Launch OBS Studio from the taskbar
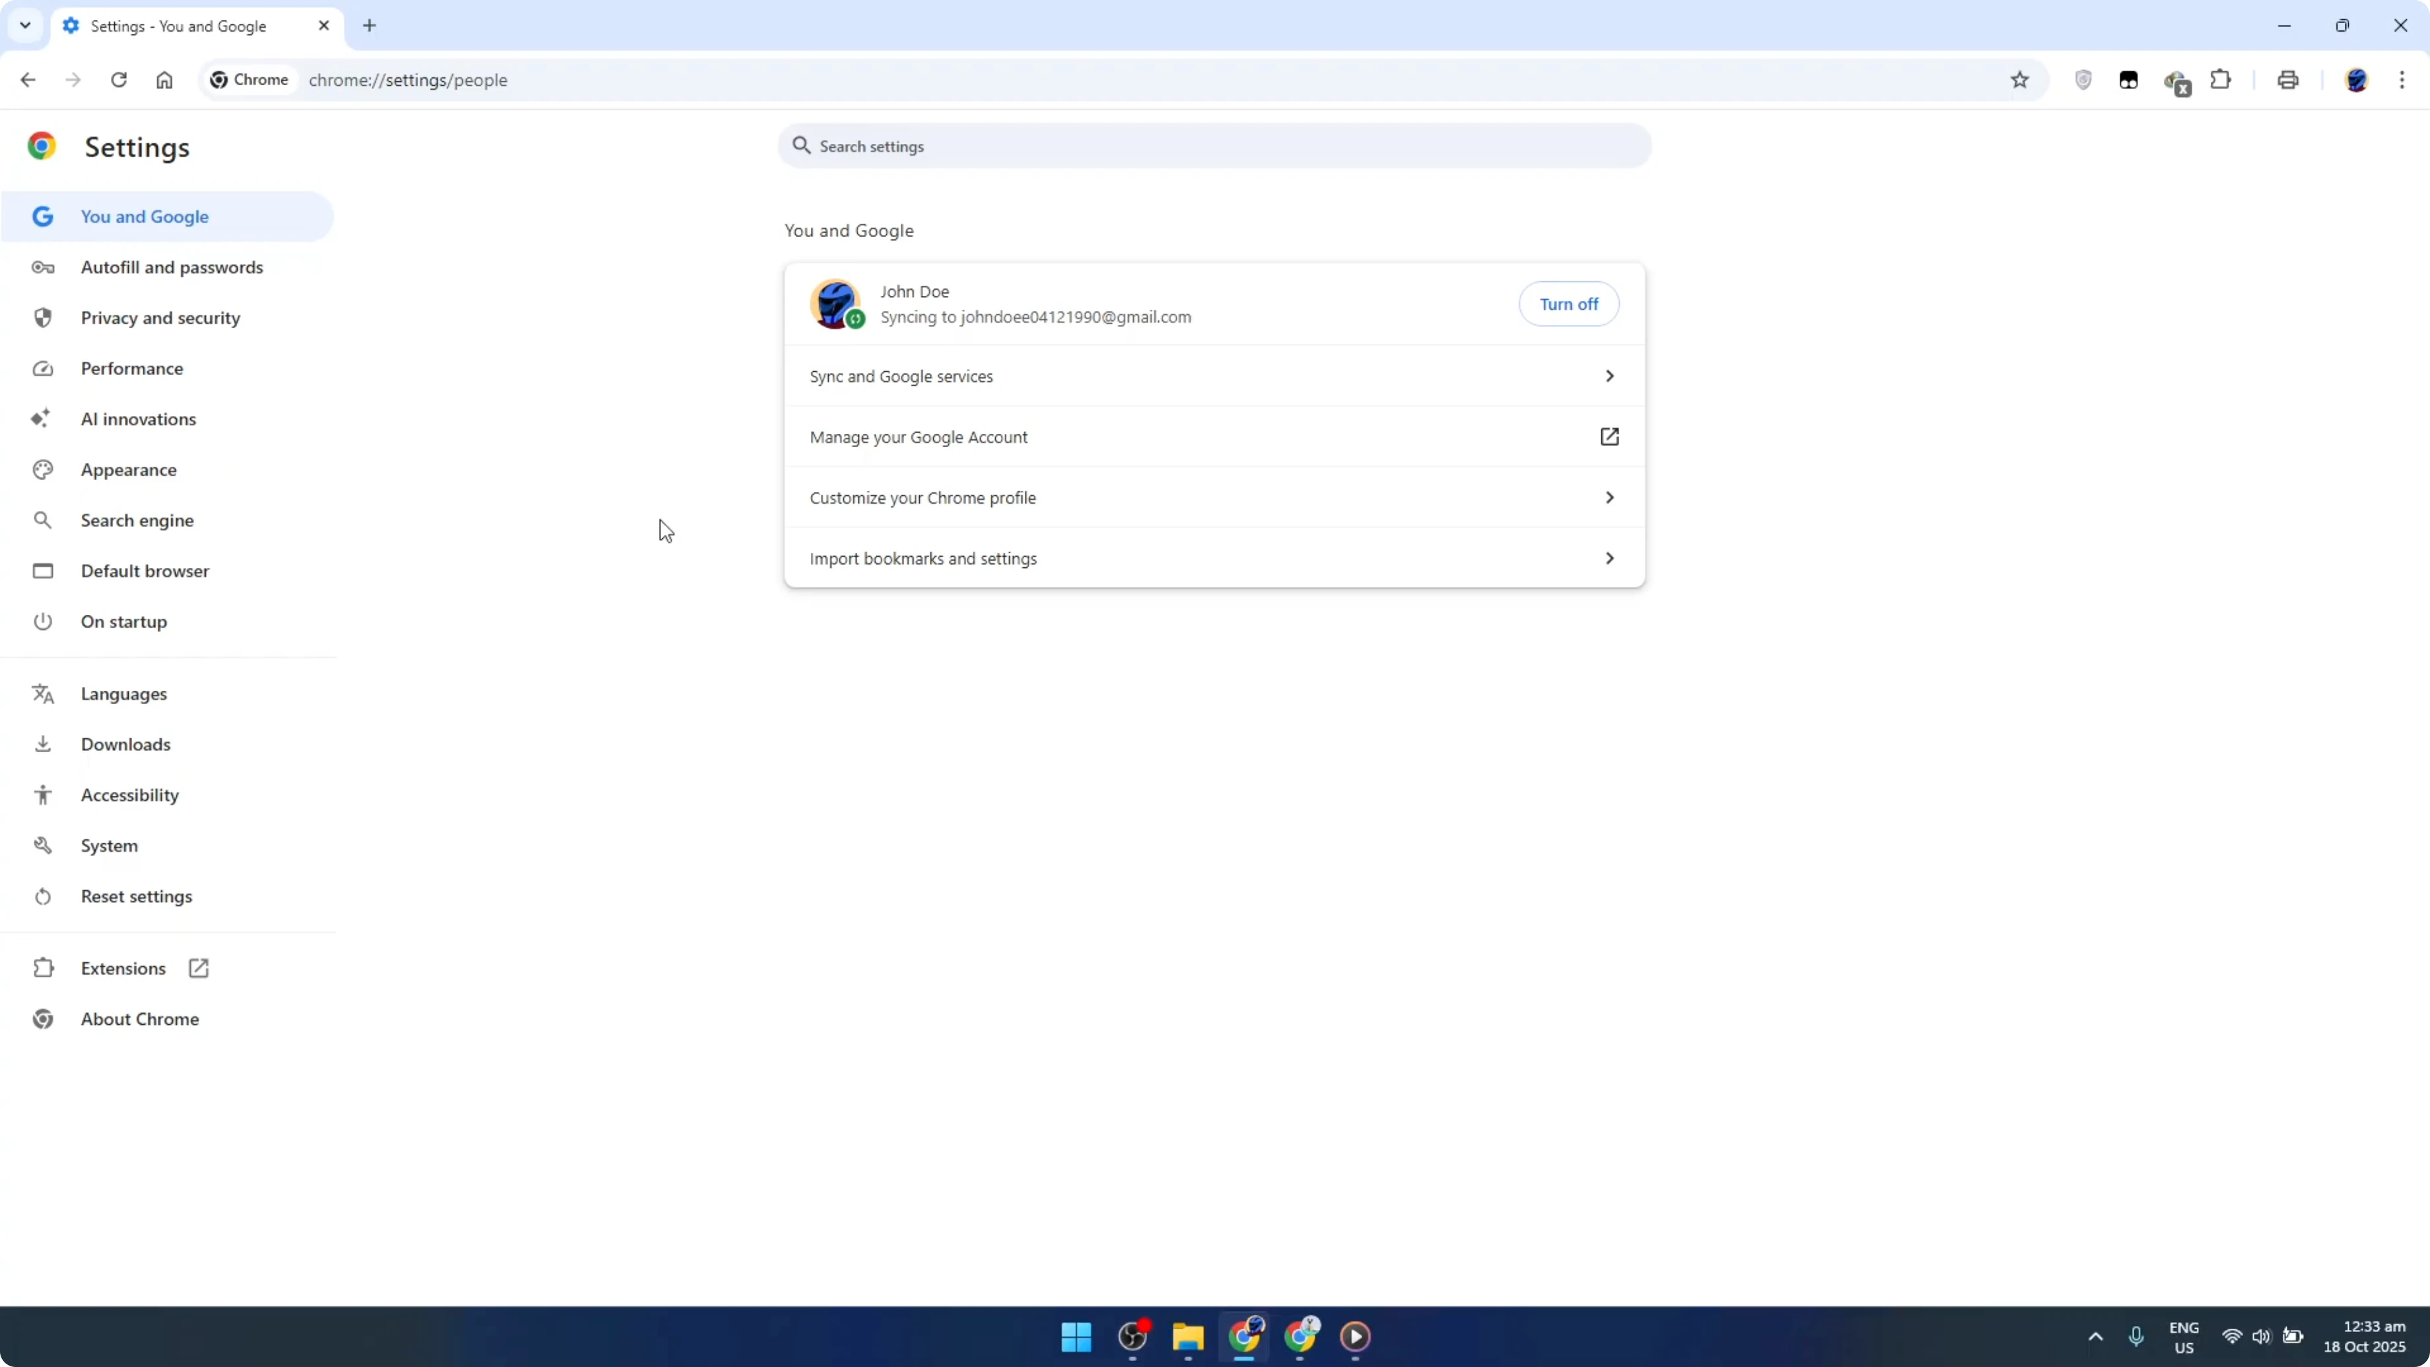Viewport: 2430px width, 1367px height. pyautogui.click(x=1132, y=1337)
